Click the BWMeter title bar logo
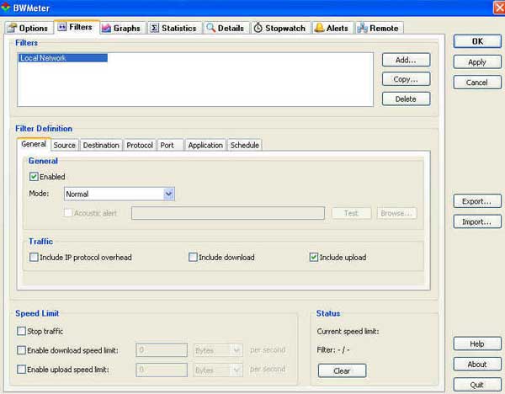This screenshot has height=394, width=505. click(x=6, y=7)
